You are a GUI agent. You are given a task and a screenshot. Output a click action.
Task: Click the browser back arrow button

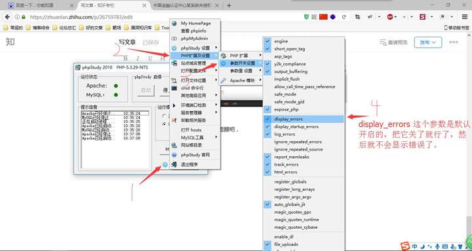[7, 17]
